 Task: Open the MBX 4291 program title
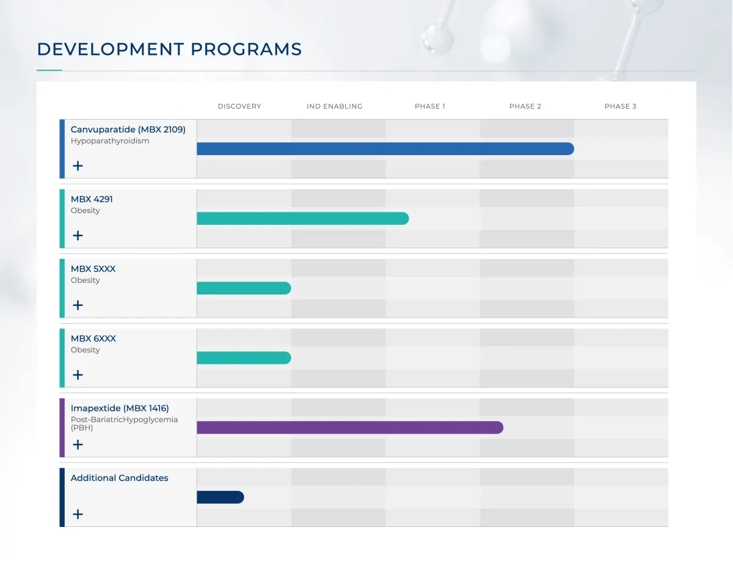coord(92,199)
